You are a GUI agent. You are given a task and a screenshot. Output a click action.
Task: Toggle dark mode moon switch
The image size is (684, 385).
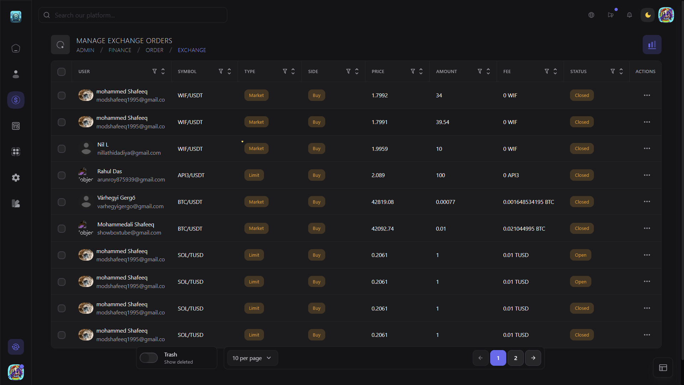pos(647,15)
